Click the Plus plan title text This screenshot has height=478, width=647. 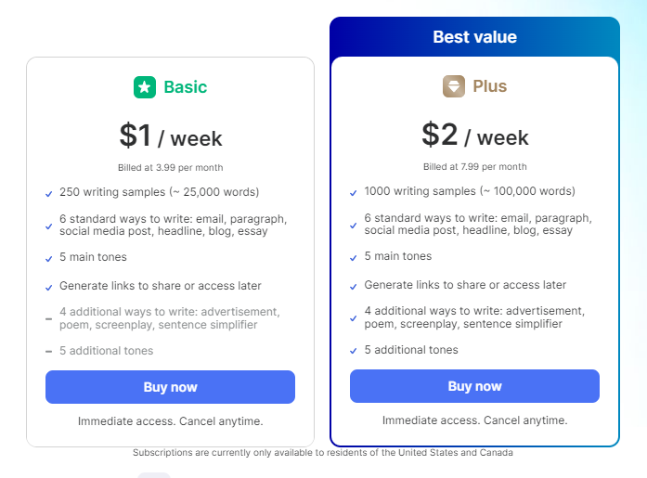(x=489, y=86)
